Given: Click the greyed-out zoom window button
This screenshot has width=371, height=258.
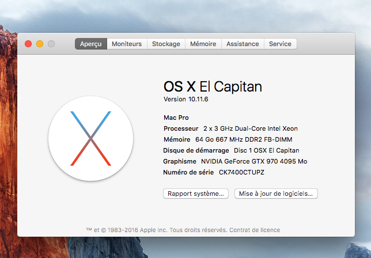Looking at the screenshot, I should tap(51, 44).
